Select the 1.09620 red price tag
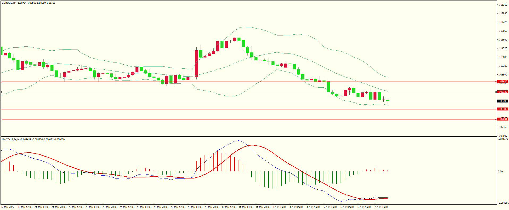Screen dimensions: 509x210 [502, 82]
